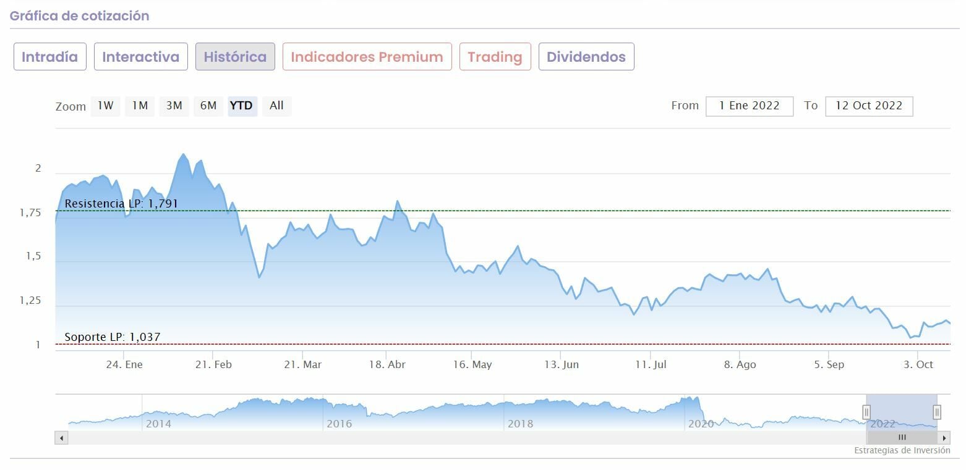
Task: Select the Histórica tab
Action: [235, 57]
